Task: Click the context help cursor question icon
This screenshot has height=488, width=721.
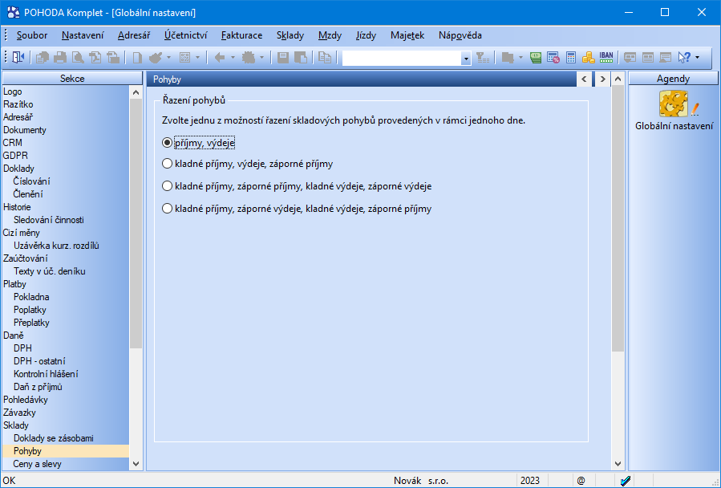Action: point(684,58)
